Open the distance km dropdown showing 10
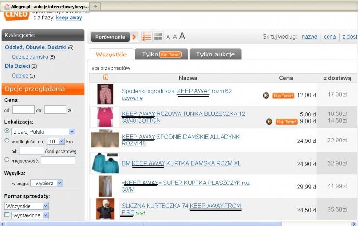Image resolution: width=358 pixels, height=226 pixels. coord(56,141)
